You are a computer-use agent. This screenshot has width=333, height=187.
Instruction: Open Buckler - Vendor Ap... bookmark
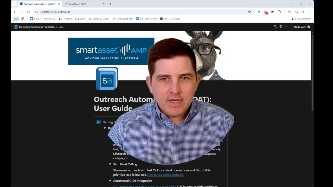[43, 19]
